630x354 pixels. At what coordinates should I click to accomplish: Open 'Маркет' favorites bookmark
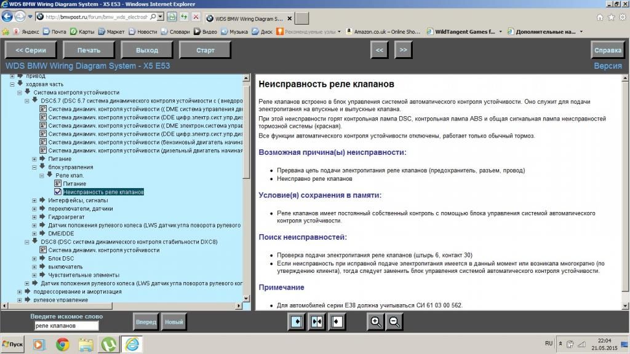pyautogui.click(x=111, y=32)
